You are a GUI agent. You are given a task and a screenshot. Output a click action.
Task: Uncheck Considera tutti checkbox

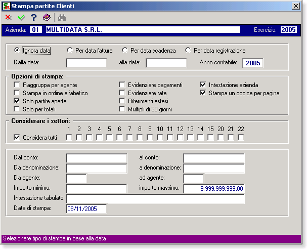click(x=17, y=137)
